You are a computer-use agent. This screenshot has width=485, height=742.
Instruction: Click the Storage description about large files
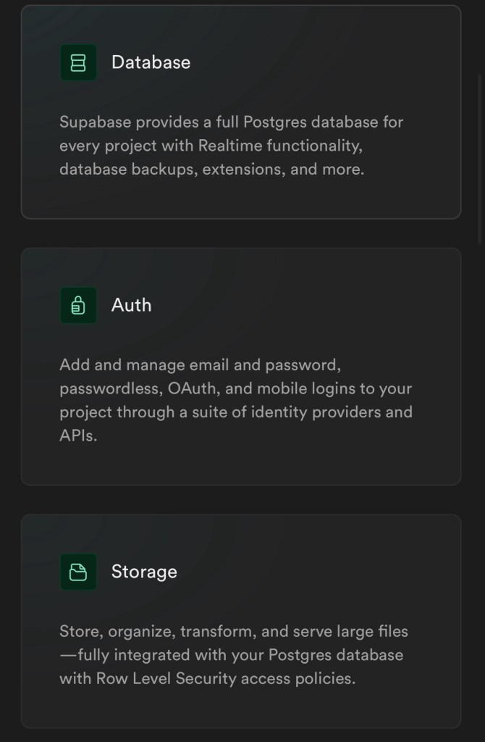(233, 655)
